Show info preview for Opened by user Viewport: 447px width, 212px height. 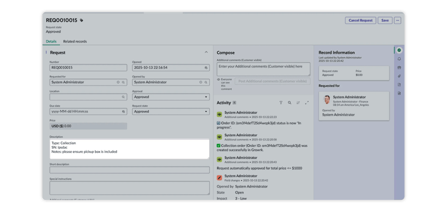(201, 82)
